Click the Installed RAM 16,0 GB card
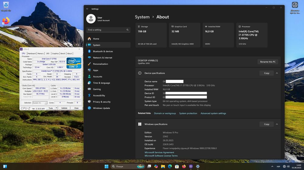 click(x=218, y=35)
